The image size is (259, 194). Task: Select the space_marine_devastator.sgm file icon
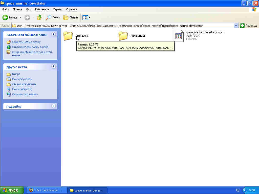(x=179, y=36)
